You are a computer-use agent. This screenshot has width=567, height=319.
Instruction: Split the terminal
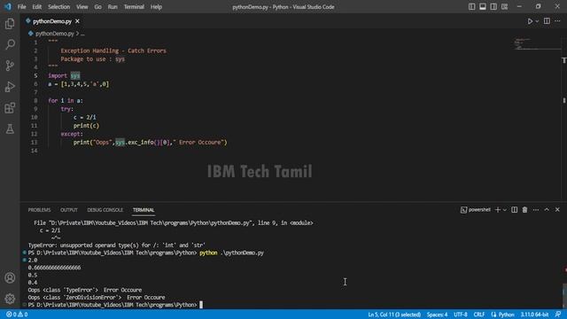pos(514,210)
